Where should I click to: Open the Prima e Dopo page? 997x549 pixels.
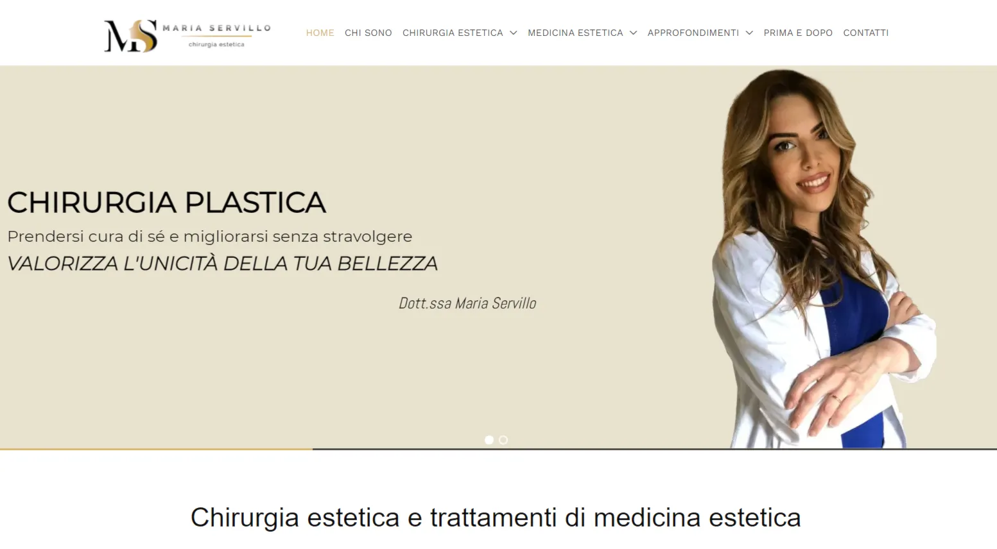798,33
